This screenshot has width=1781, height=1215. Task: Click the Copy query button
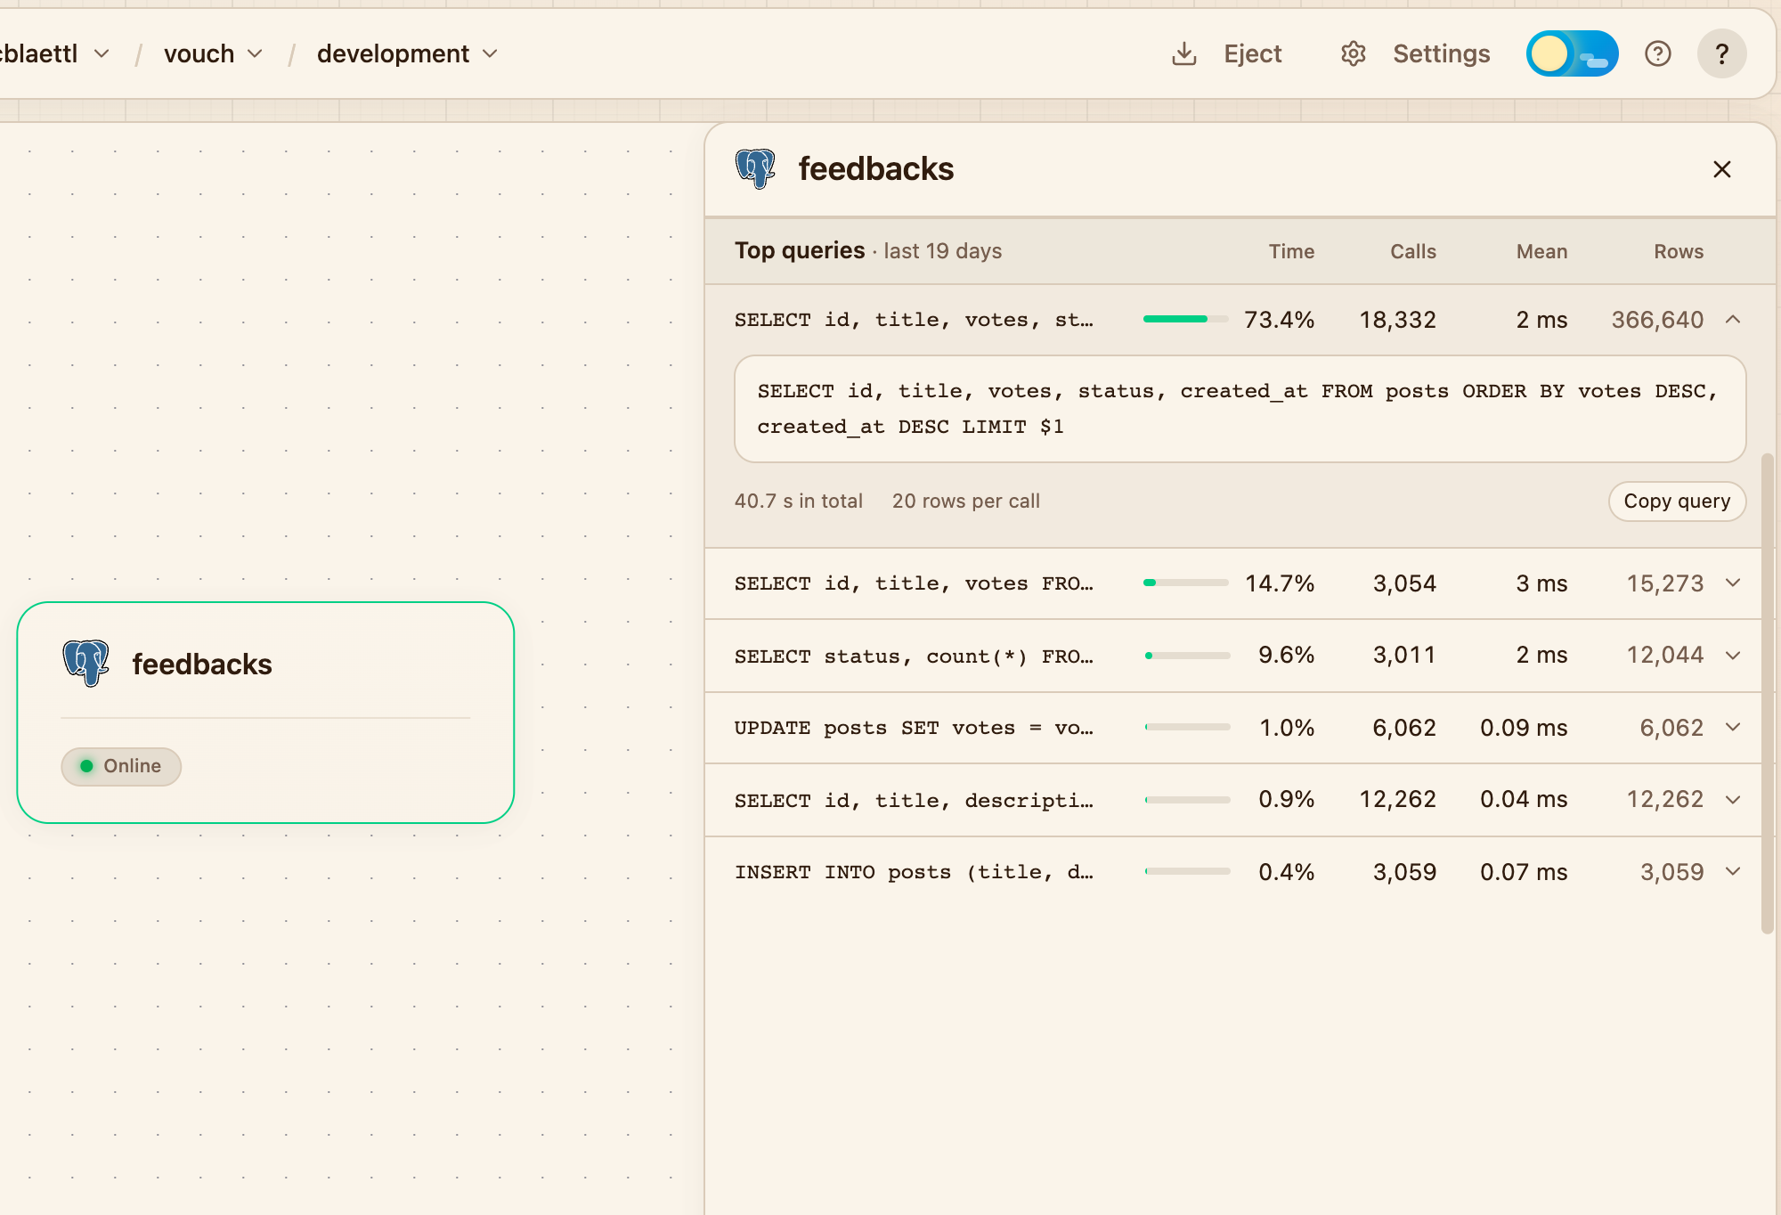pyautogui.click(x=1676, y=501)
